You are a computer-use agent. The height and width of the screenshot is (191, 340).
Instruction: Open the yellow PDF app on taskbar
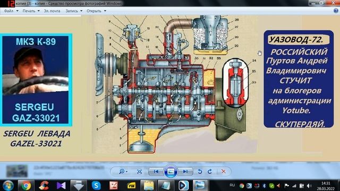click(131, 186)
